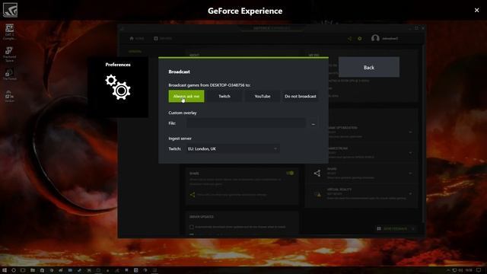The image size is (487, 274).
Task: Browse for overlay file with ellipsis button
Action: [x=313, y=123]
